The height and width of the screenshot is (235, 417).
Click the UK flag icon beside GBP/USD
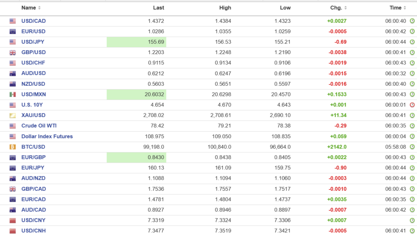click(13, 52)
